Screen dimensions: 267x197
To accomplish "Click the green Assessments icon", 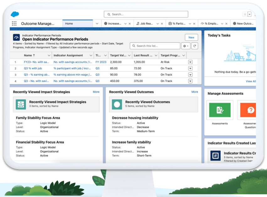I will (x=220, y=110).
